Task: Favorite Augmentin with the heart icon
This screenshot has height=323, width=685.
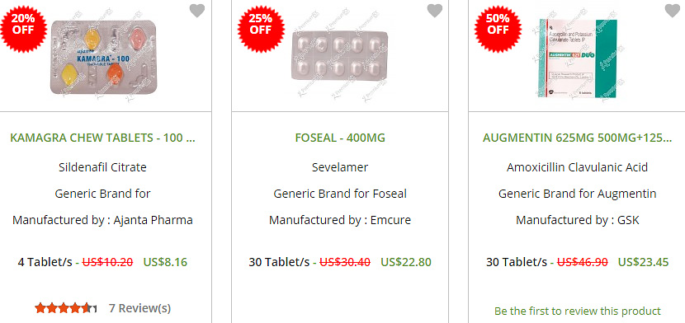Action: [673, 11]
